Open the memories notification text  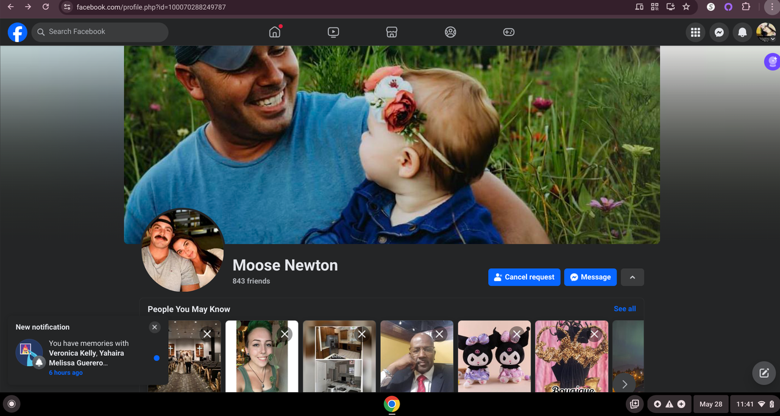click(x=89, y=353)
